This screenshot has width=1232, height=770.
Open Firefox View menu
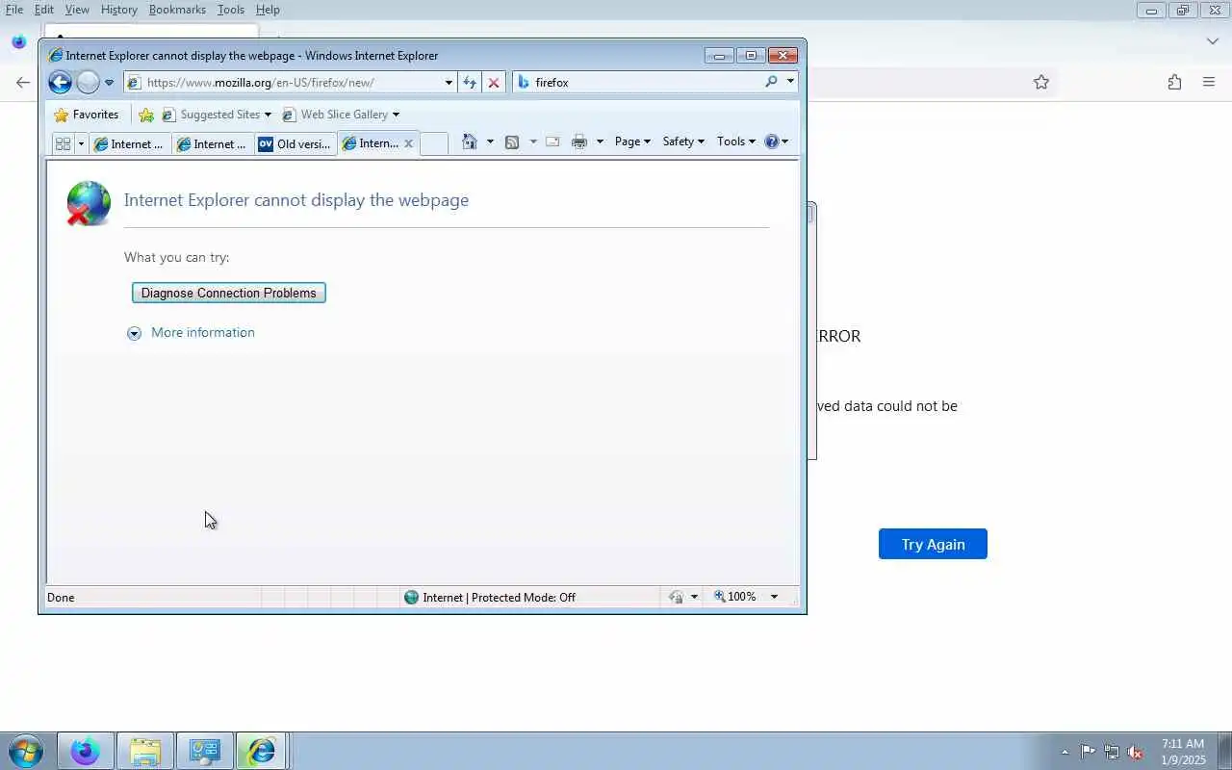pyautogui.click(x=77, y=10)
